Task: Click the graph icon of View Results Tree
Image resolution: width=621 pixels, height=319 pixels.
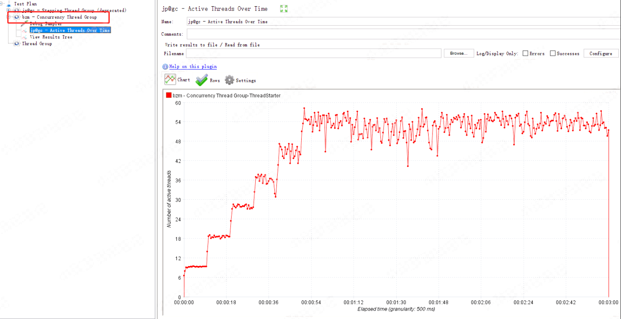Action: [x=24, y=37]
